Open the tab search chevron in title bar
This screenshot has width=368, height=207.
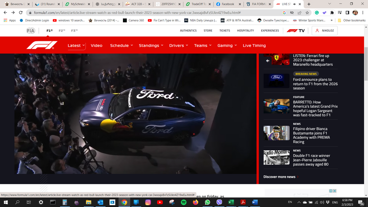[x=330, y=4]
